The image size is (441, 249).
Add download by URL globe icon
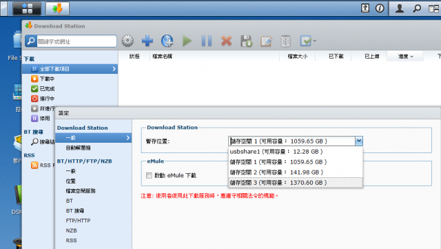tap(167, 41)
